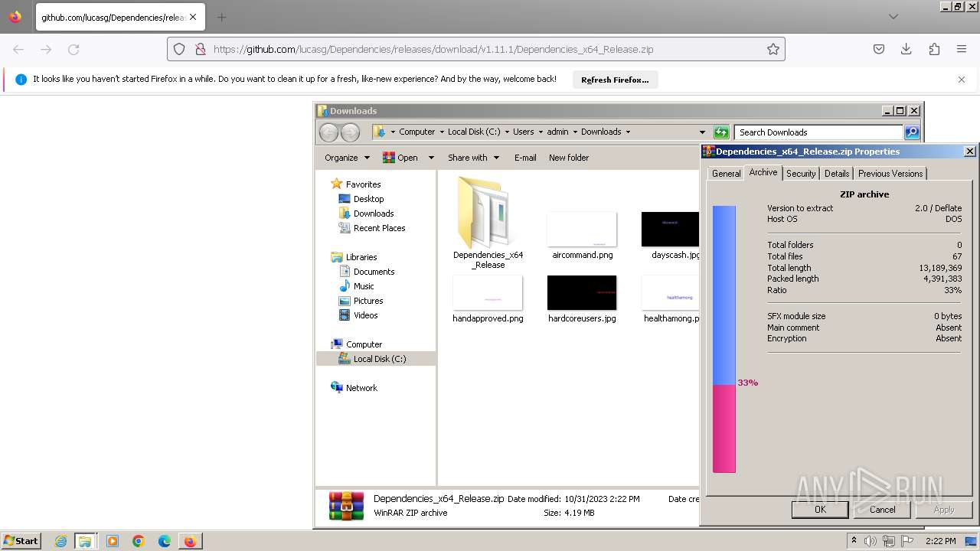Select the aircommand.png thumbnail
Viewport: 980px width, 551px height.
(x=582, y=229)
